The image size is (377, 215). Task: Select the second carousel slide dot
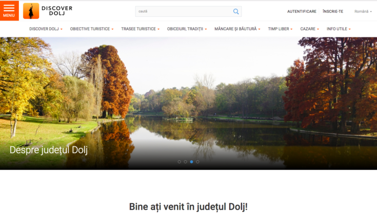click(185, 162)
